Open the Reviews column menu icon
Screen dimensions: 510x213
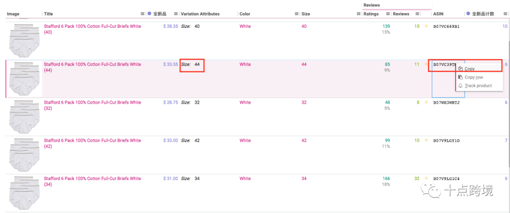417,14
